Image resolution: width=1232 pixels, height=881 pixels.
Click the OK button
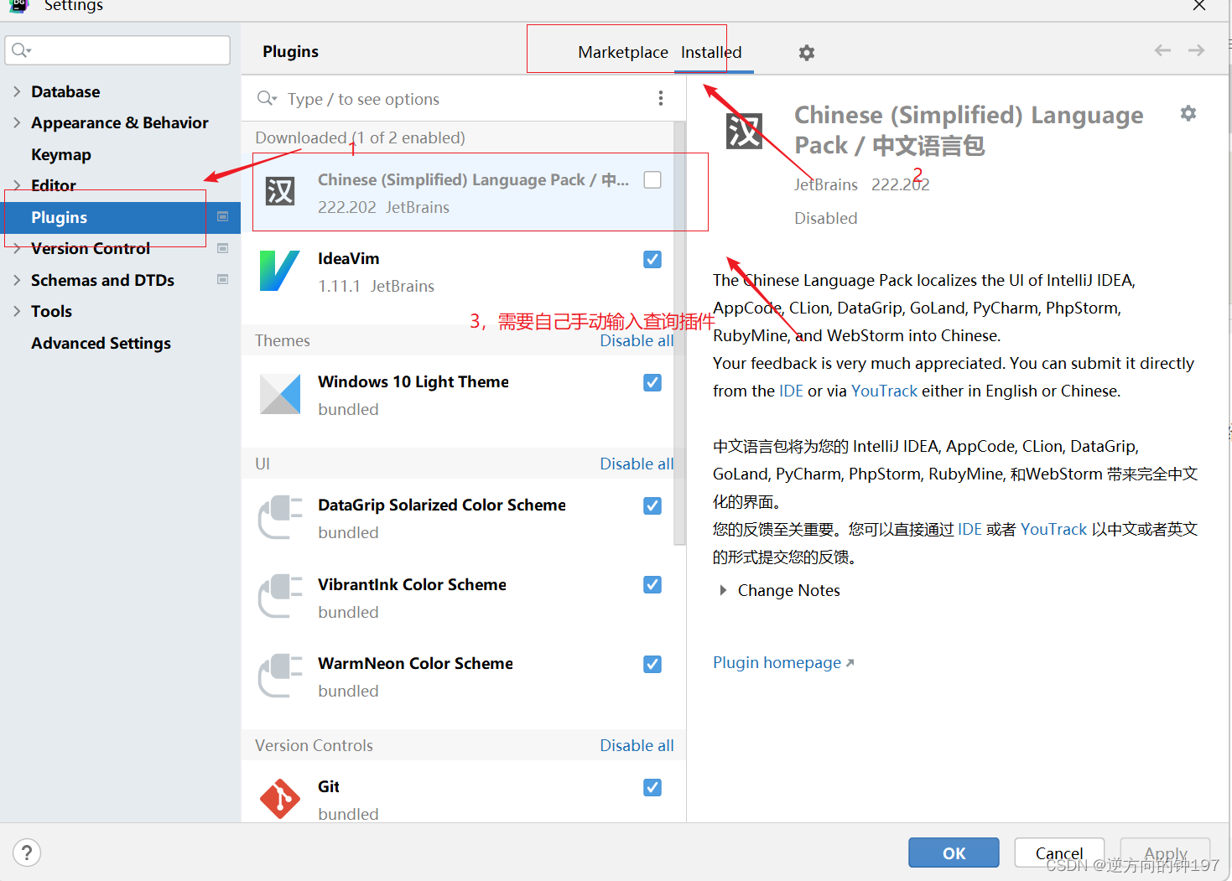tap(954, 852)
